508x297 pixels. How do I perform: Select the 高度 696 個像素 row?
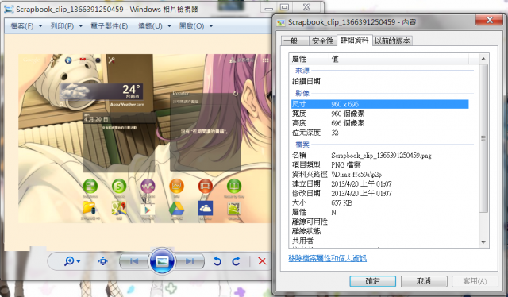379,123
